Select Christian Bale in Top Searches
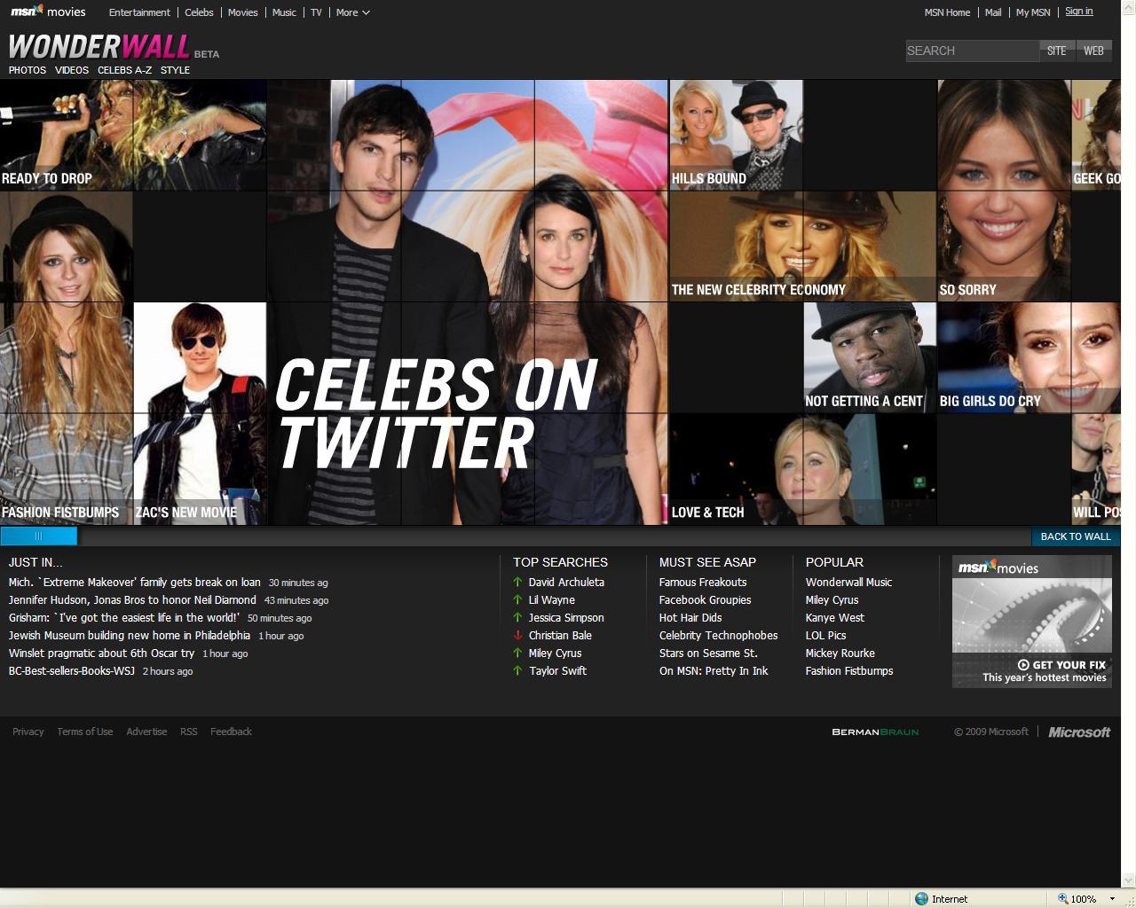 click(x=560, y=636)
